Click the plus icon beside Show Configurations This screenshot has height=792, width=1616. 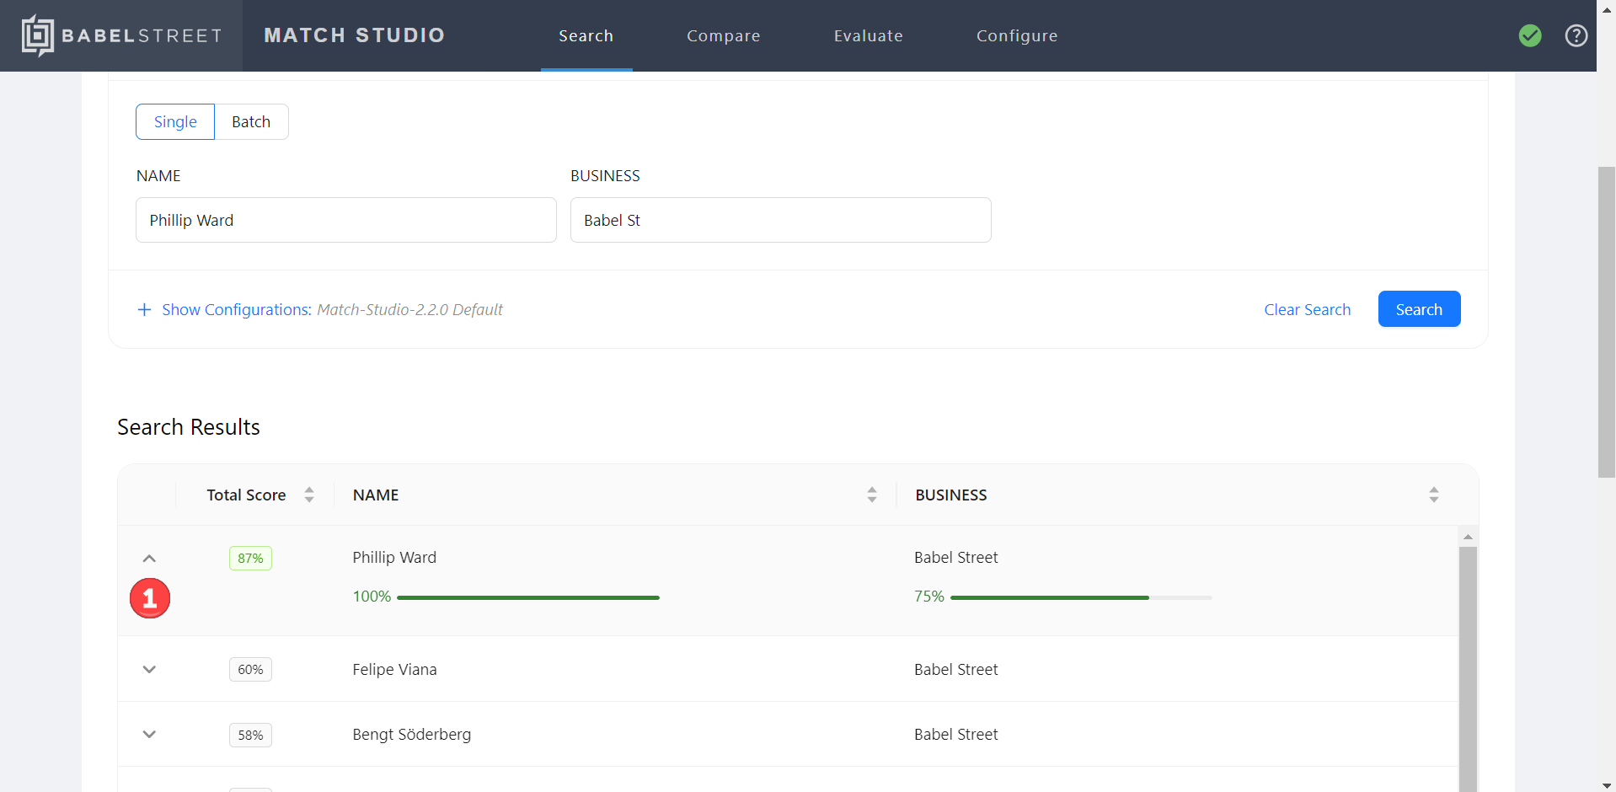click(144, 309)
